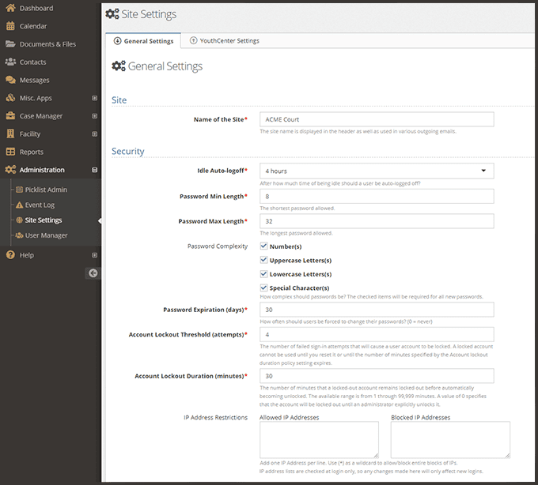Click the Account Lockout Threshold field
This screenshot has width=538, height=485.
point(377,334)
